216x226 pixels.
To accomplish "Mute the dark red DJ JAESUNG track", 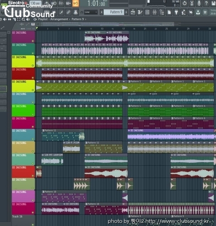I will coord(33,78).
